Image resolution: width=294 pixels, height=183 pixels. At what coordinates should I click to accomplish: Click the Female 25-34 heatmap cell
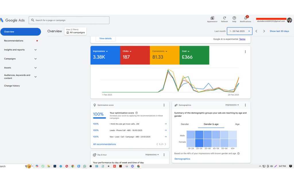tap(199, 143)
